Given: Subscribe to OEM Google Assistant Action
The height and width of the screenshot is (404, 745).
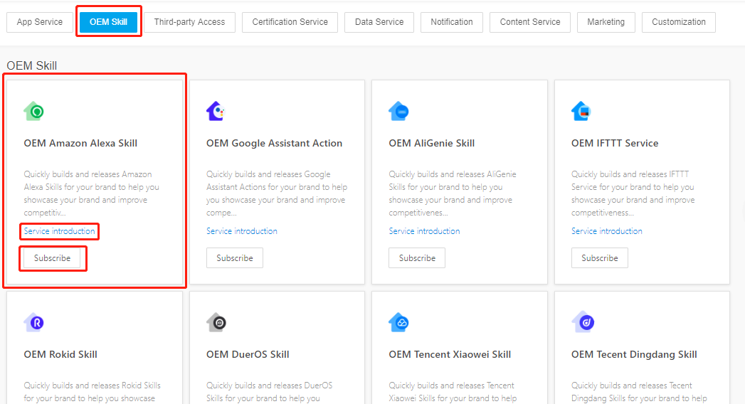Looking at the screenshot, I should [x=235, y=257].
